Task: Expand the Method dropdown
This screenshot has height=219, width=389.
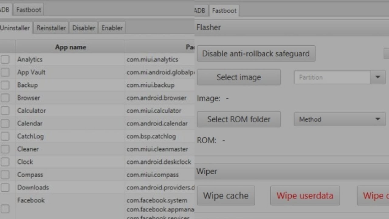Action: pos(340,119)
